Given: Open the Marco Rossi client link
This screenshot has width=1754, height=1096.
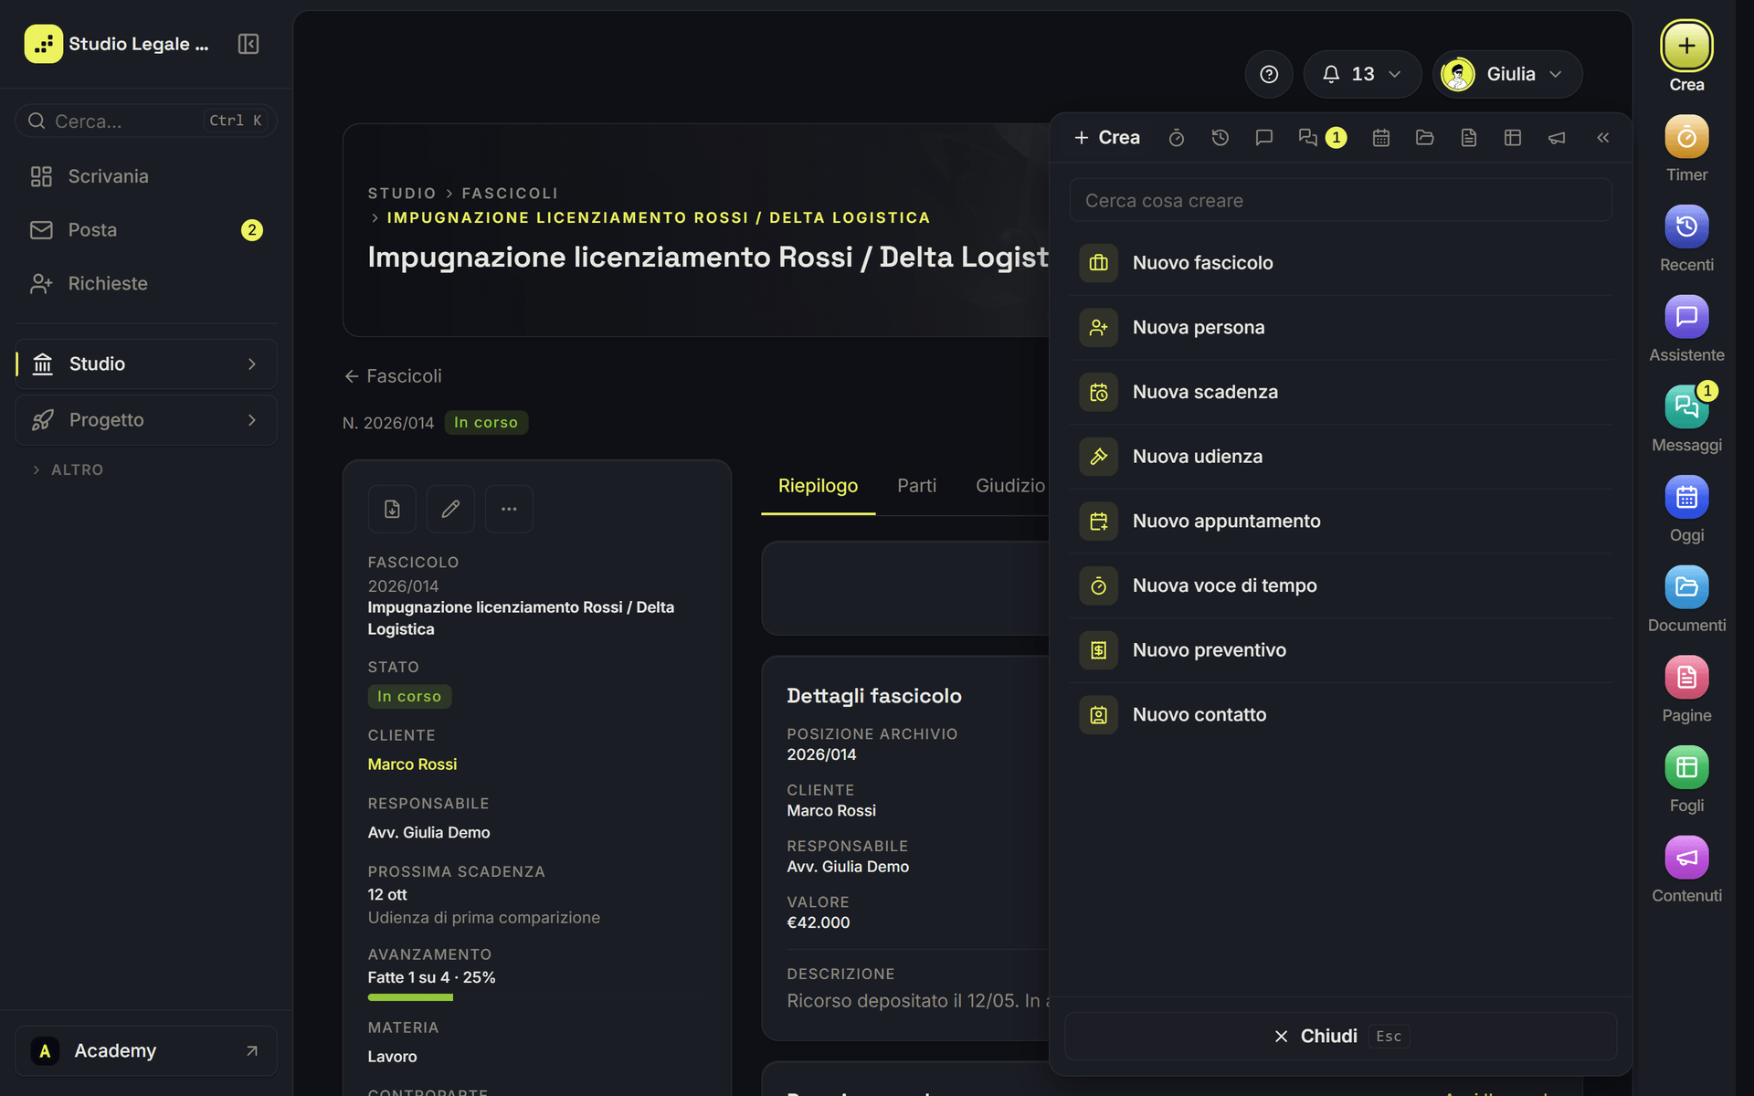Looking at the screenshot, I should (x=412, y=764).
